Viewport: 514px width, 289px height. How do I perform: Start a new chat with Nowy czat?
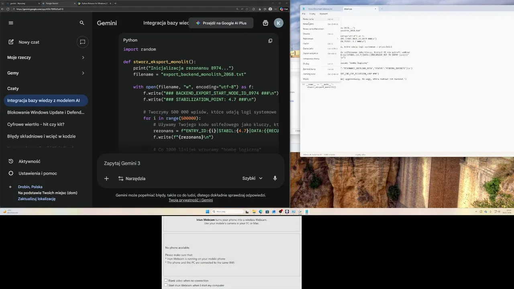point(24,42)
